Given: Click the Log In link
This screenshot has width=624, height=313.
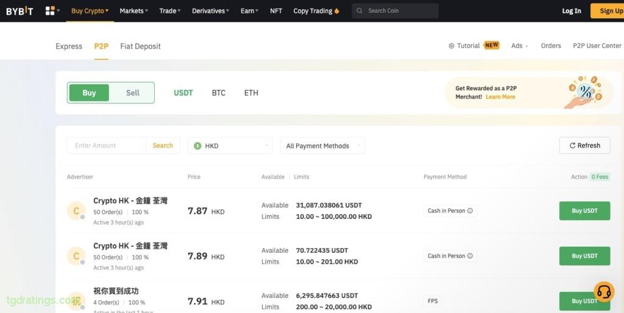Looking at the screenshot, I should [572, 11].
